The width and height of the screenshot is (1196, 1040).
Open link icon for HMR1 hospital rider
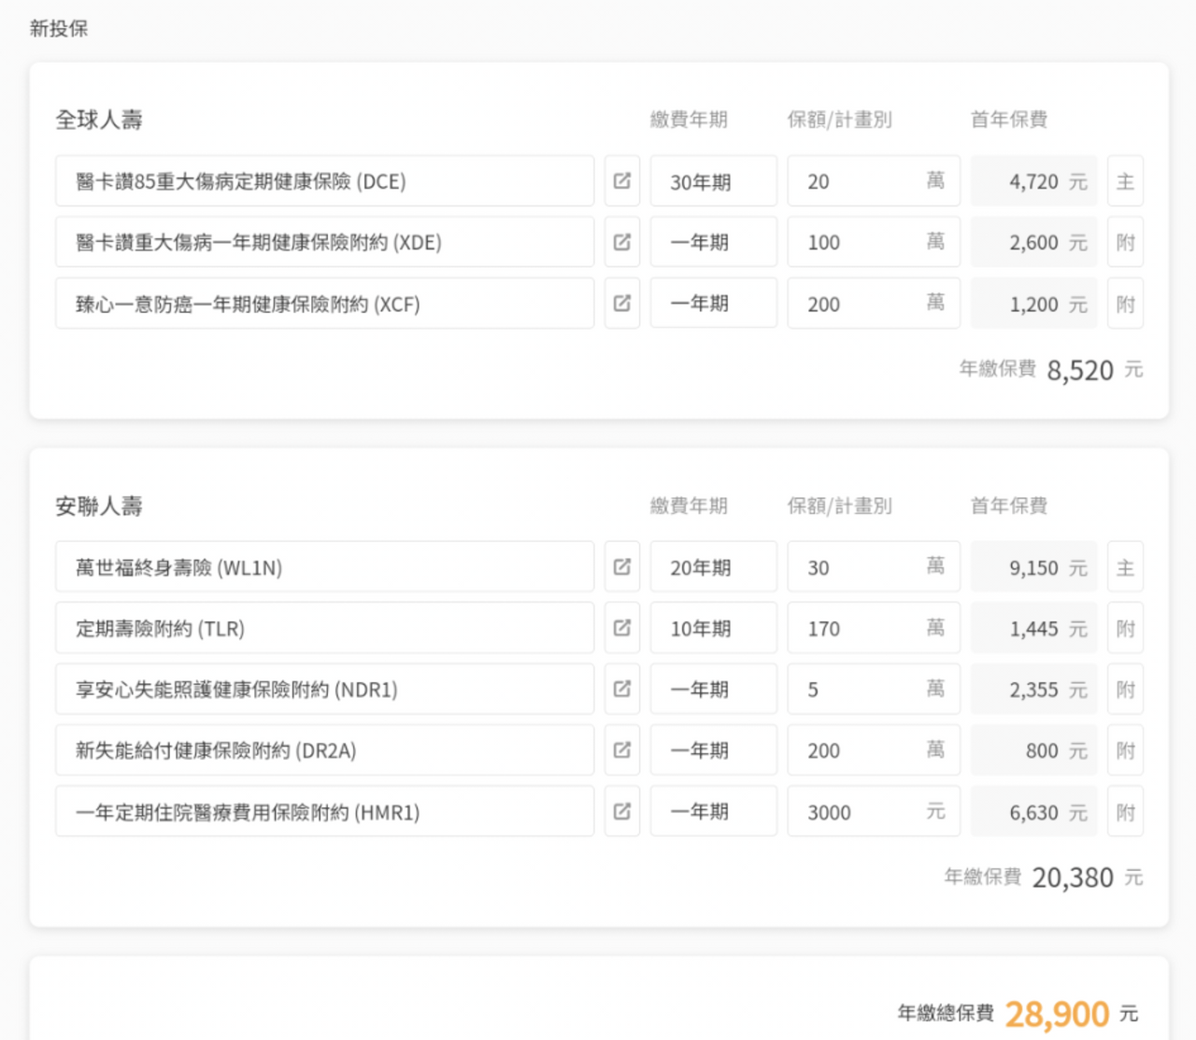621,811
